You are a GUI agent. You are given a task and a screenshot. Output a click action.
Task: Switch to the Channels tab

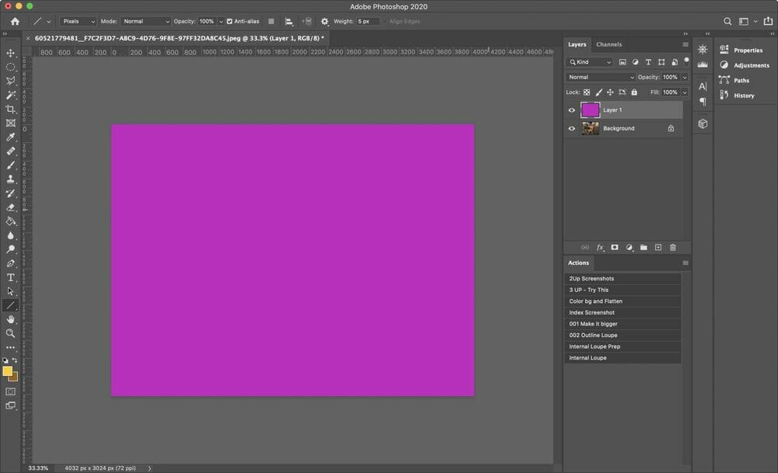coord(608,44)
